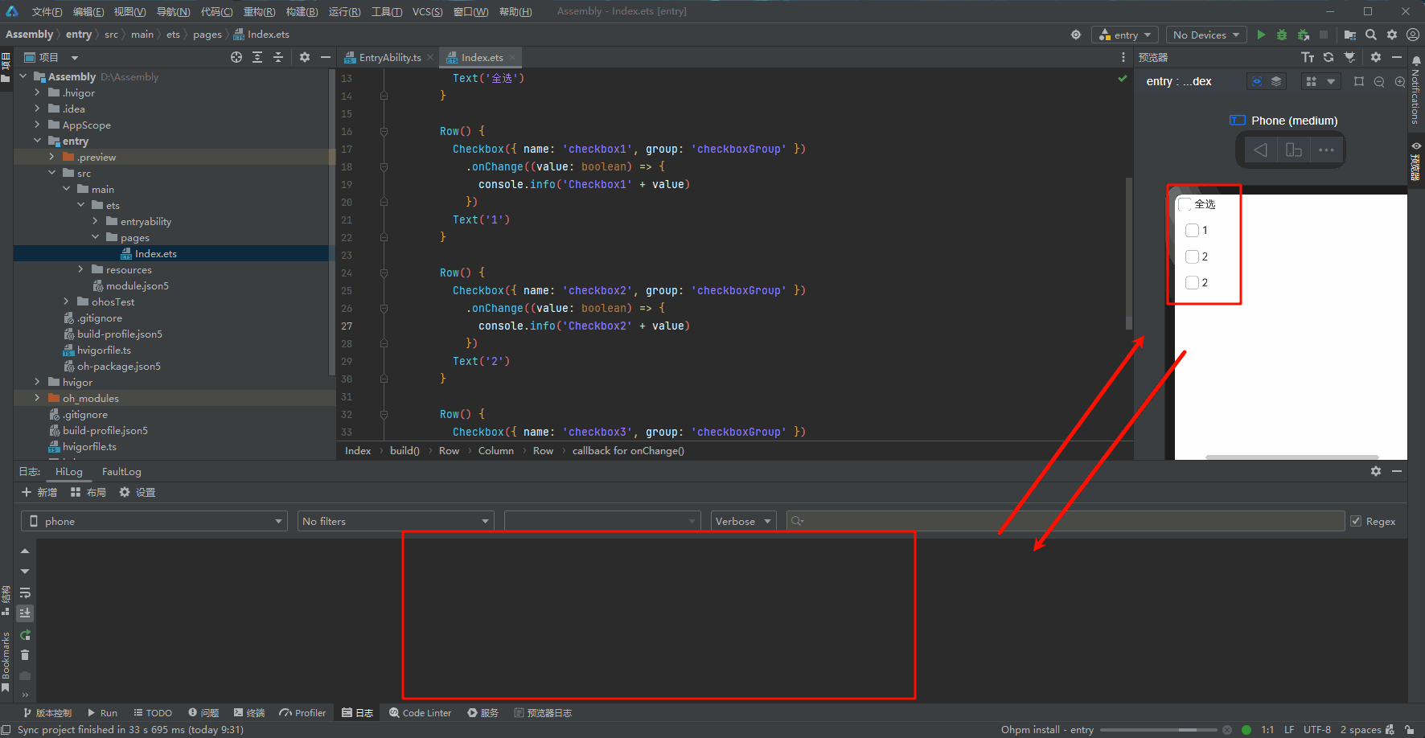Screen dimensions: 1425x738
Task: Click 新增 button in log panel
Action: pos(39,492)
